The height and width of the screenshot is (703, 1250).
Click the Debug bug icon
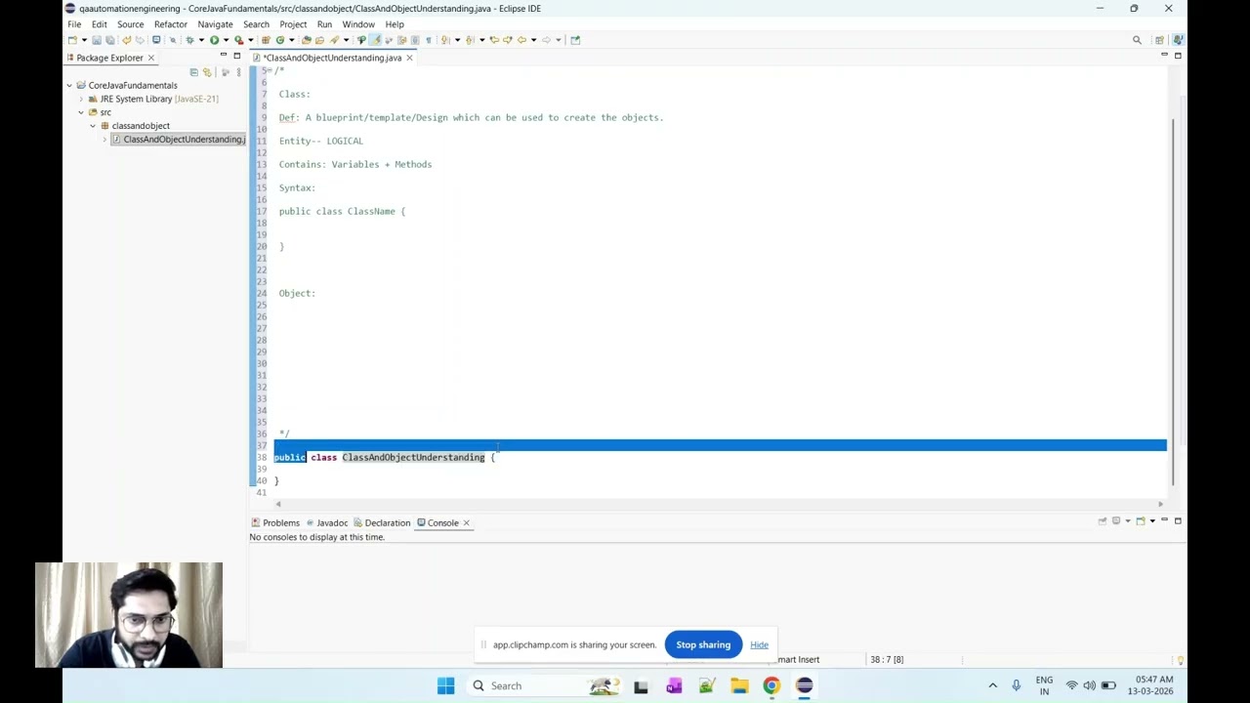click(x=190, y=40)
